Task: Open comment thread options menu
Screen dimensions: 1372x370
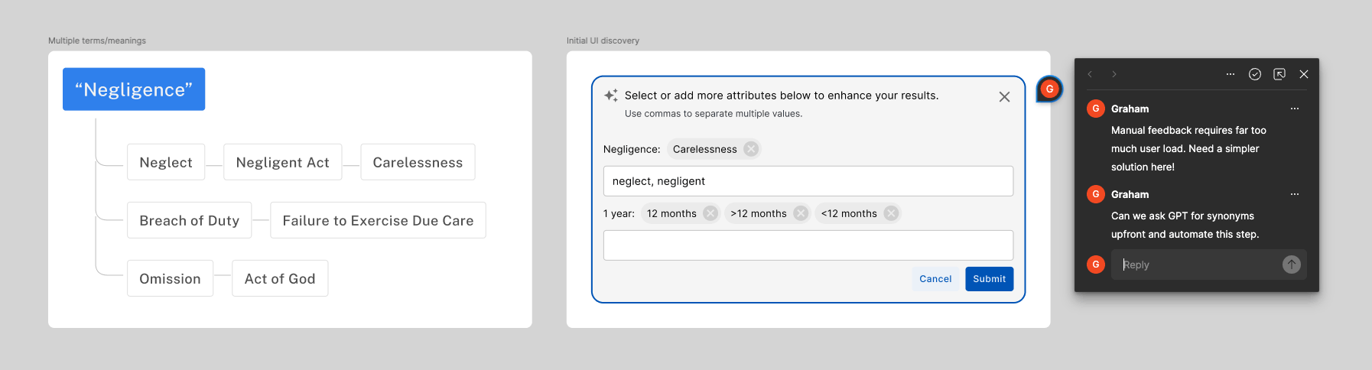Action: 1231,74
